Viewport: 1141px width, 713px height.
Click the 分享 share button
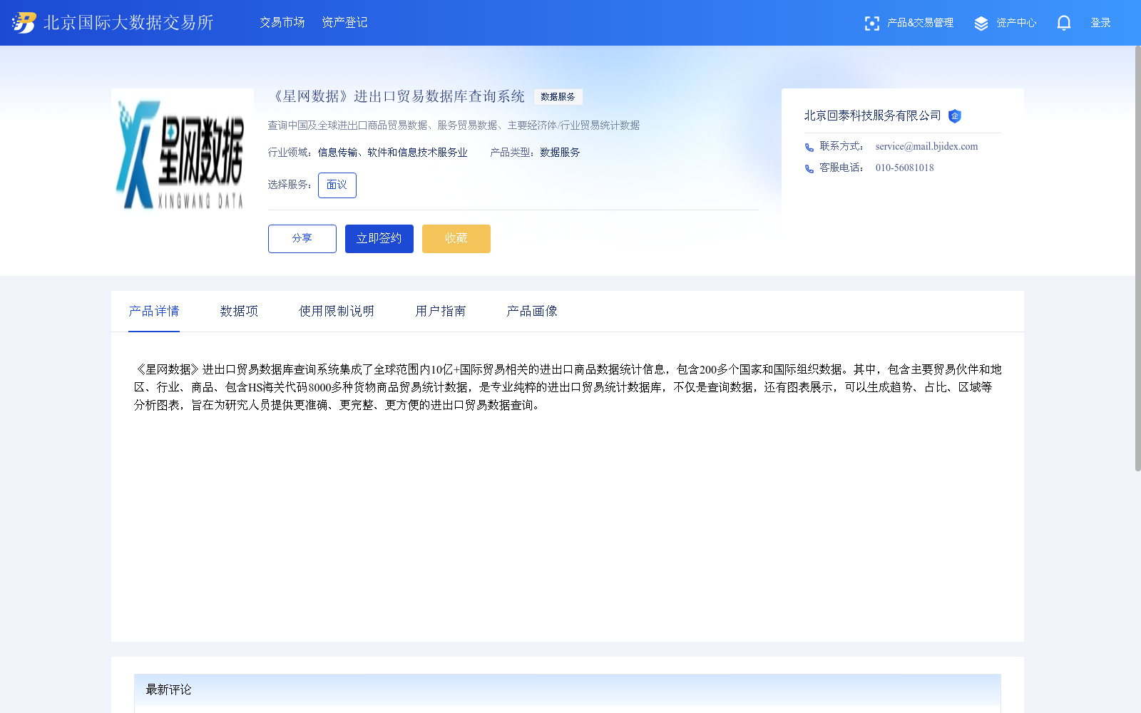[x=302, y=239]
